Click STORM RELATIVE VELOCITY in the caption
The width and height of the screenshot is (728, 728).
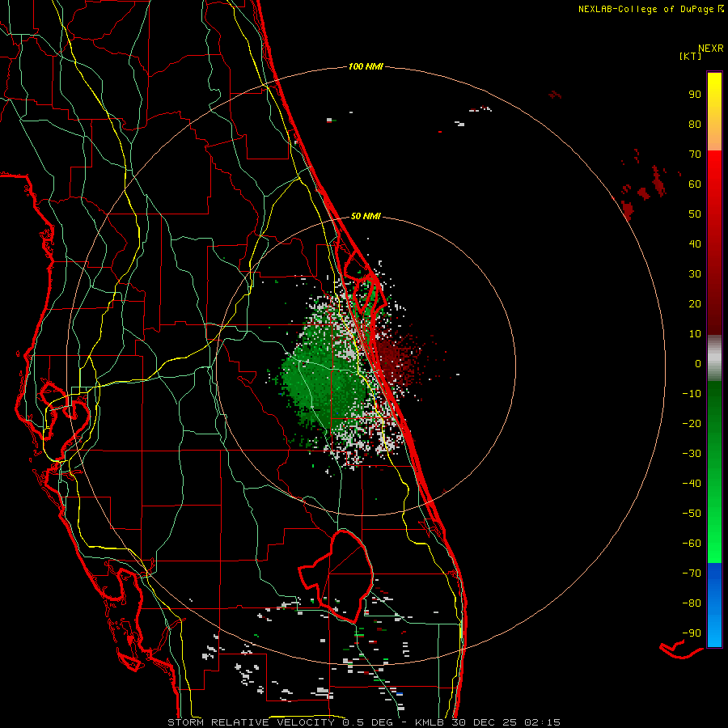[x=251, y=722]
